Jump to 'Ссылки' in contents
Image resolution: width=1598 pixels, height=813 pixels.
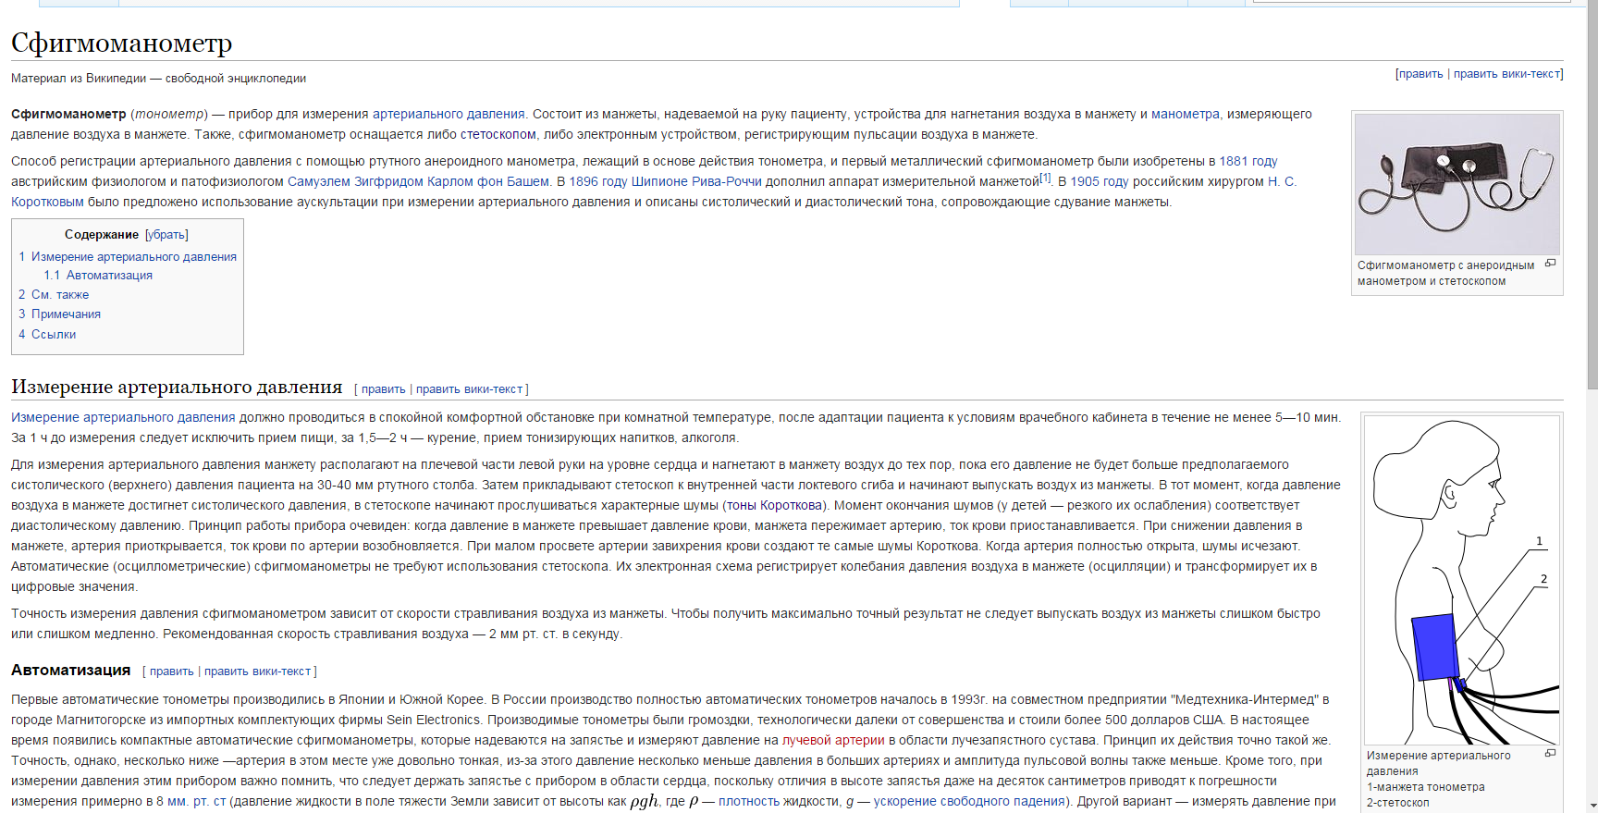tap(54, 335)
